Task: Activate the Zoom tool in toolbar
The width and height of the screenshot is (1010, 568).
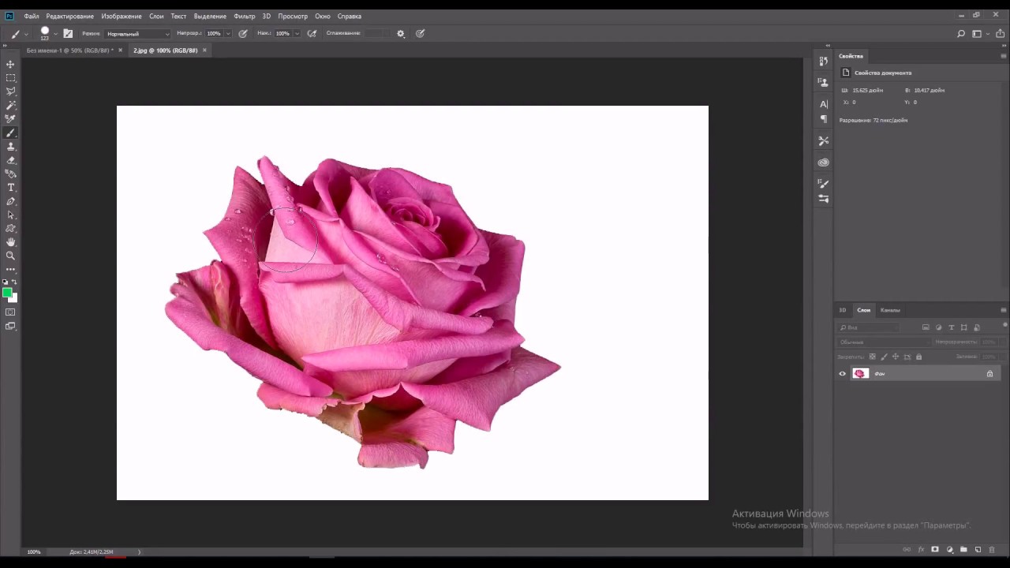Action: click(x=11, y=256)
